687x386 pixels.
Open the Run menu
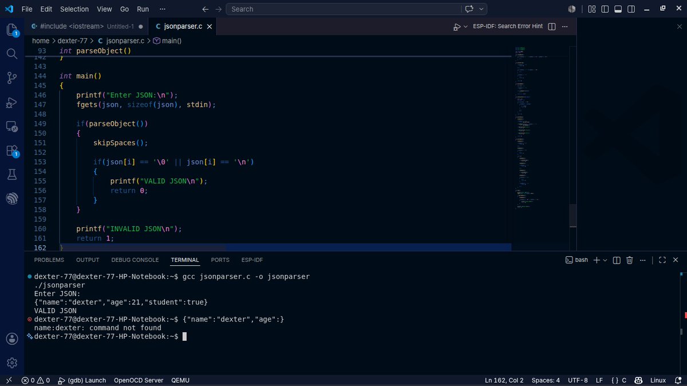point(143,9)
